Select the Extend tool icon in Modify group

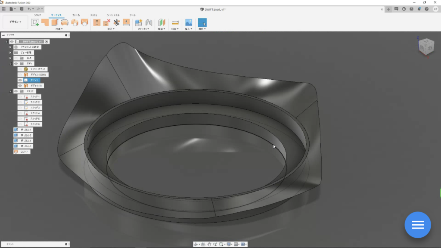[126, 22]
